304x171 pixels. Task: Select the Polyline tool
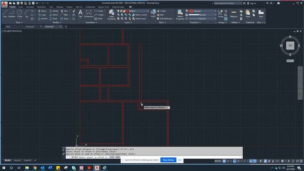point(11,14)
